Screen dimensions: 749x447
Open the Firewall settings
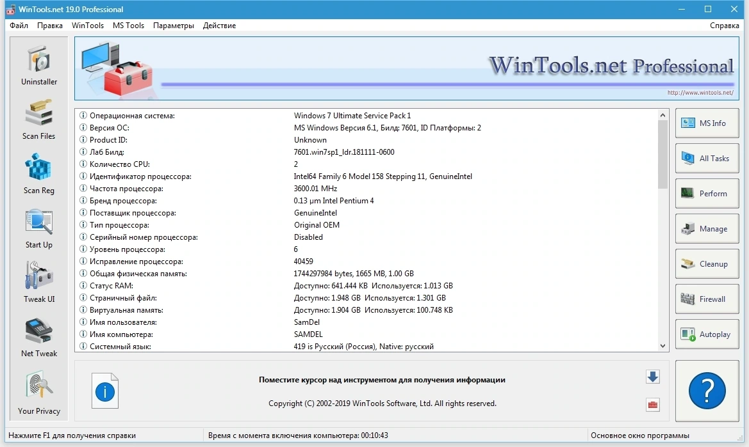pos(707,299)
